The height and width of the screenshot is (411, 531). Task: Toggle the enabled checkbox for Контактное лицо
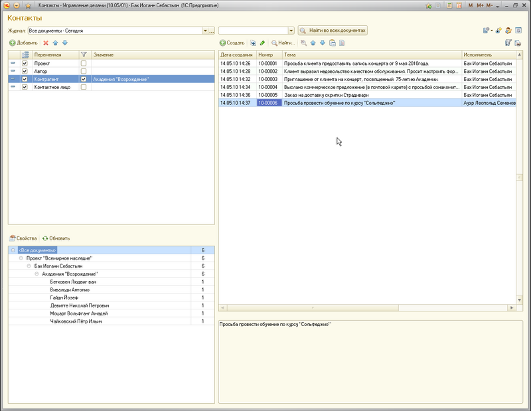pyautogui.click(x=25, y=87)
